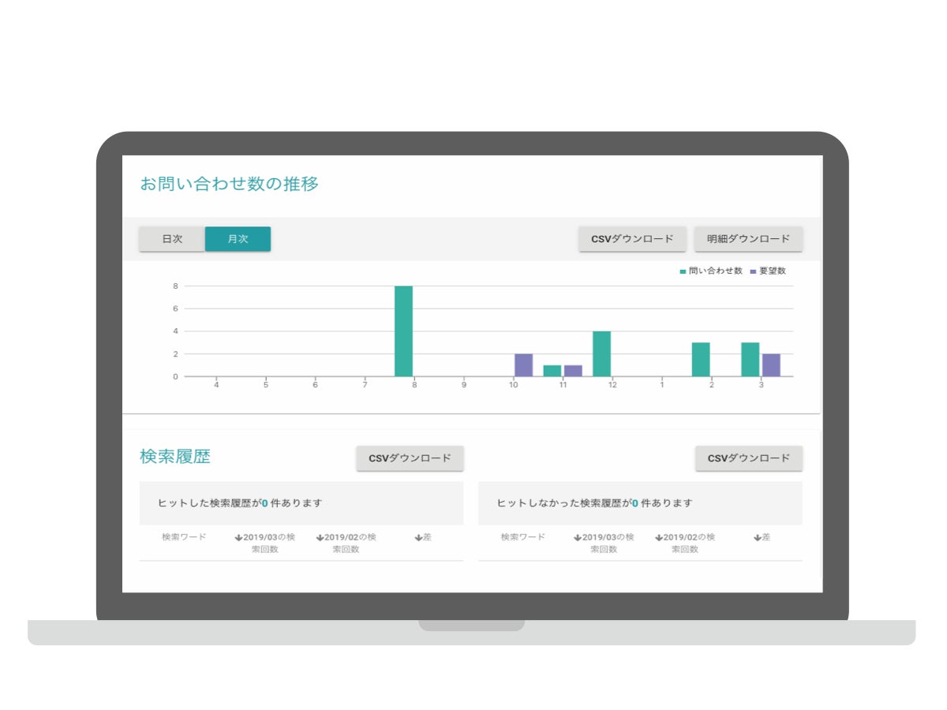The image size is (947, 710).
Task: Click the ヒットしなかった検索履歴が0件あります message
Action: 595,503
